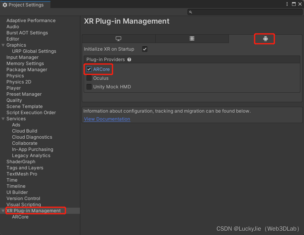
Task: Click the ARCore provider label
Action: click(x=102, y=69)
